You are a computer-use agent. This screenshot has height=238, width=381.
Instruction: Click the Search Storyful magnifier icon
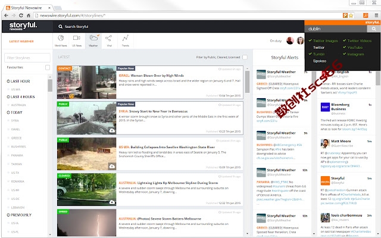pos(60,26)
